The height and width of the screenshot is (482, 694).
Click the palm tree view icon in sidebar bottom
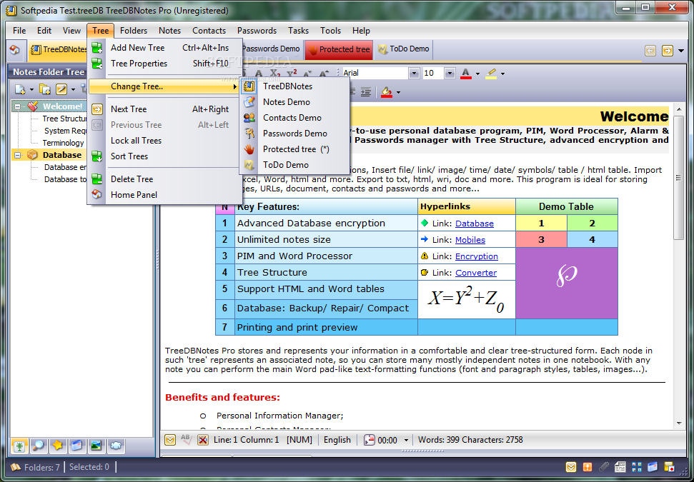19,446
